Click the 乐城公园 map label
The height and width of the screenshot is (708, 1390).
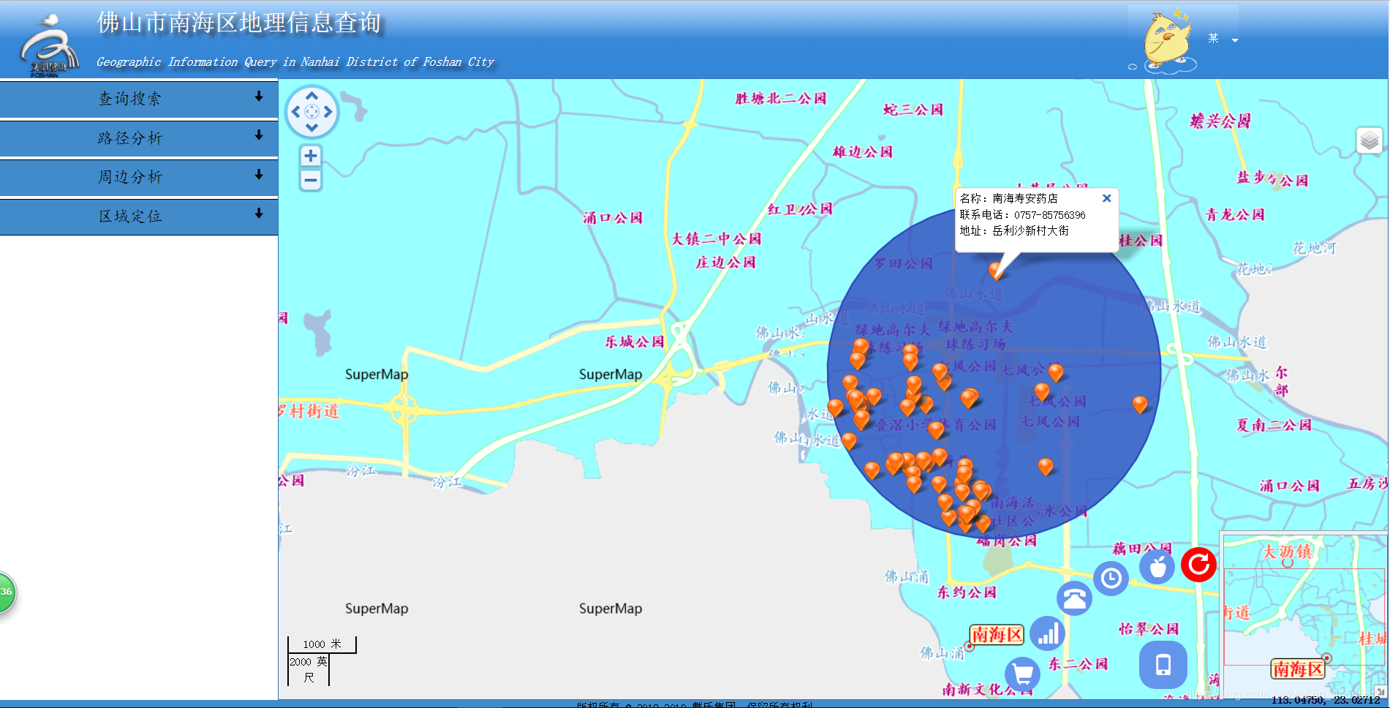point(635,342)
